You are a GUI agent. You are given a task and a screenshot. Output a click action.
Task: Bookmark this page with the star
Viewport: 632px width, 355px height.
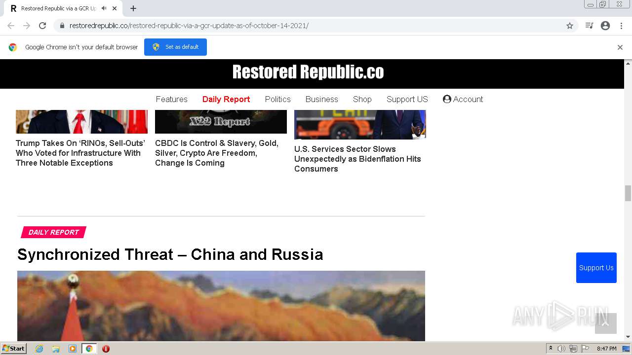click(570, 26)
